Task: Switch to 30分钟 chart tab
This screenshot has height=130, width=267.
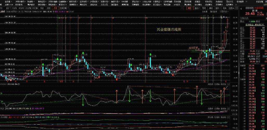Action: [x=28, y=8]
